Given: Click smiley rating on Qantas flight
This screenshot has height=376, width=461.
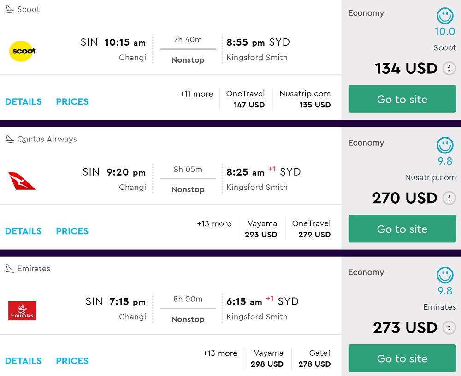Looking at the screenshot, I should coord(445,146).
